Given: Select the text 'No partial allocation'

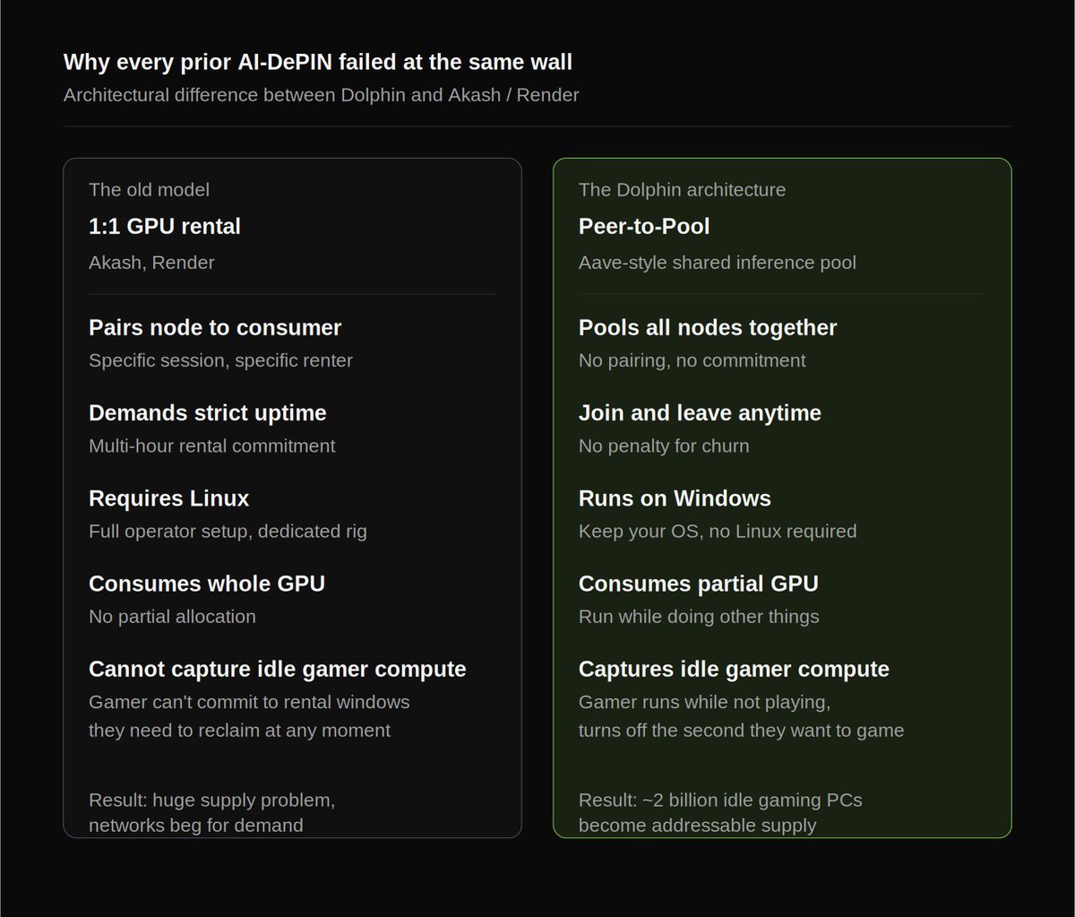Looking at the screenshot, I should pos(172,616).
